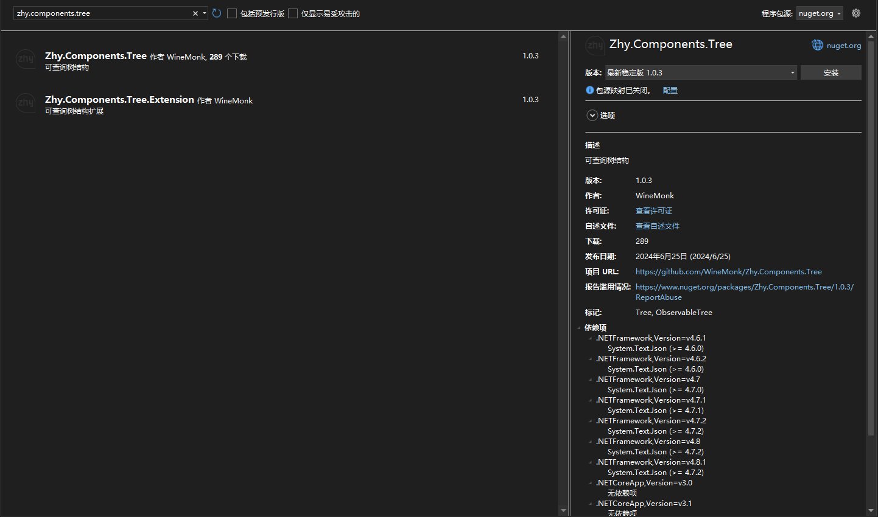This screenshot has height=517, width=878.
Task: Click the details pane scrollbar up arrow
Action: click(870, 36)
